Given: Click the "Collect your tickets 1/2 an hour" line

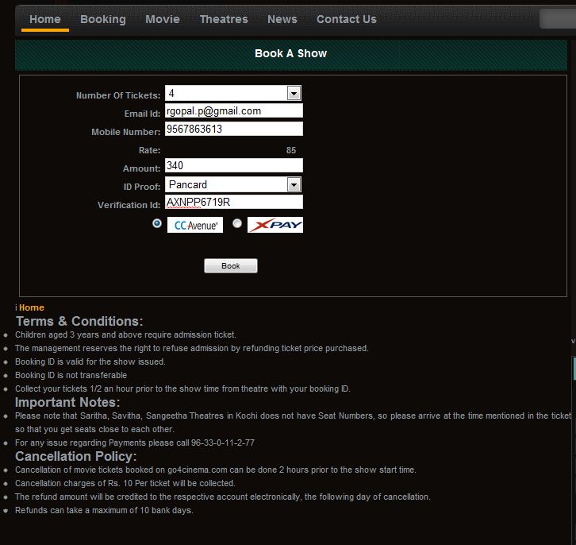Looking at the screenshot, I should pyautogui.click(x=182, y=388).
